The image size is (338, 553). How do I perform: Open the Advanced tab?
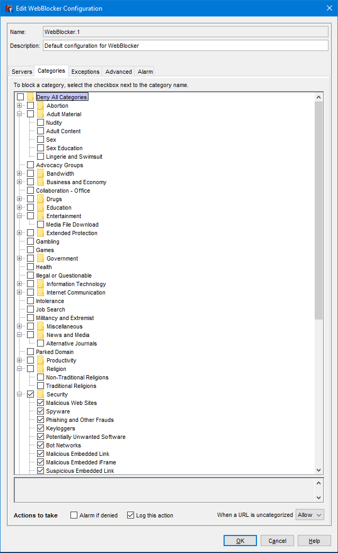(119, 72)
